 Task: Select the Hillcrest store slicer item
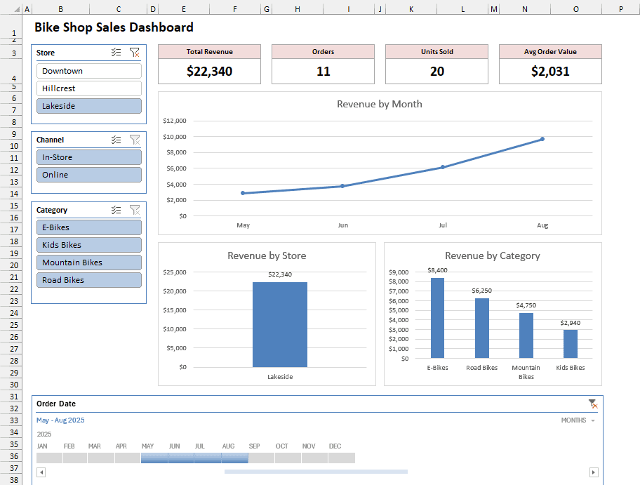click(89, 88)
